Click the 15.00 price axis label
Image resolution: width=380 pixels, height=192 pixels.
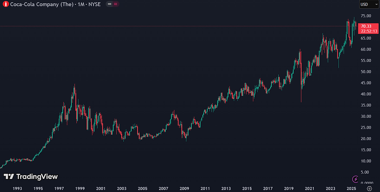point(366,150)
